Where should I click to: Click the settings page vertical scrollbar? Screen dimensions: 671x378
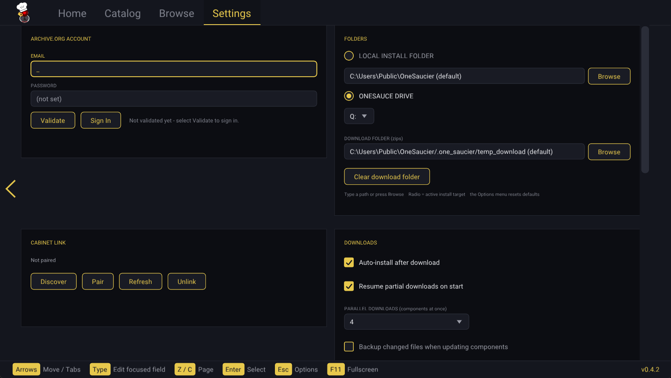point(645,100)
